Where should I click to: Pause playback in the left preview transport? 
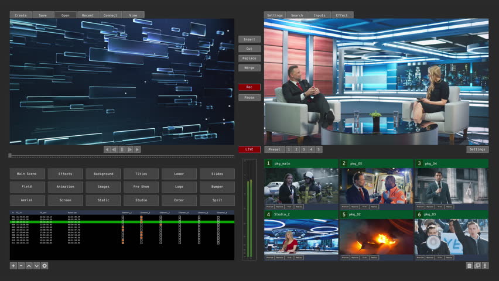122,149
